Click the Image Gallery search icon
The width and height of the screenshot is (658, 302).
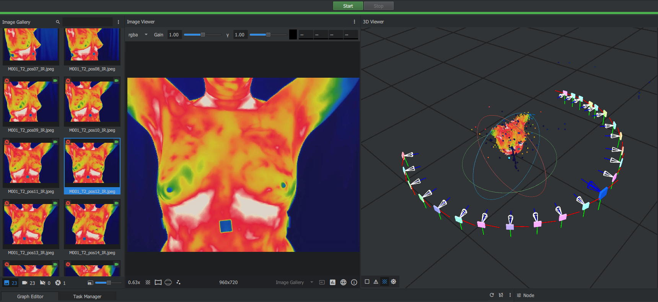click(58, 22)
